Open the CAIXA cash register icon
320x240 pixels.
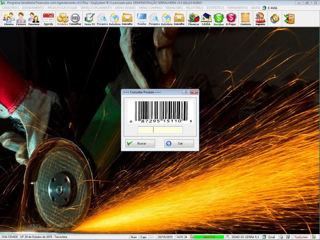tap(206, 19)
